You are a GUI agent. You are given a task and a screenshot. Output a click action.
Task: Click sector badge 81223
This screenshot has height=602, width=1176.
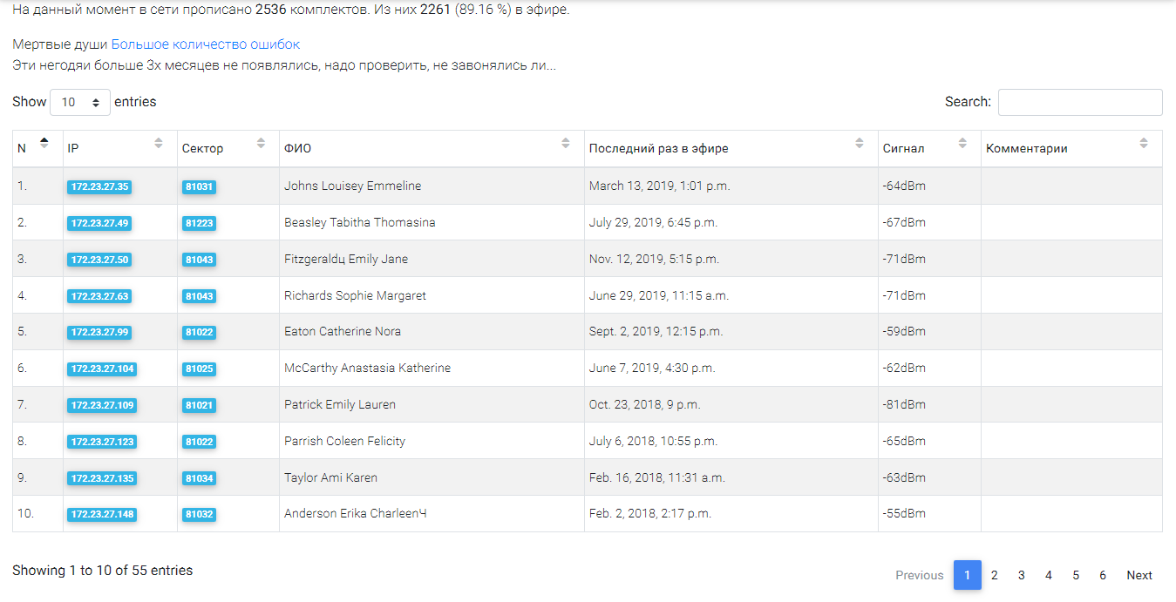point(199,223)
